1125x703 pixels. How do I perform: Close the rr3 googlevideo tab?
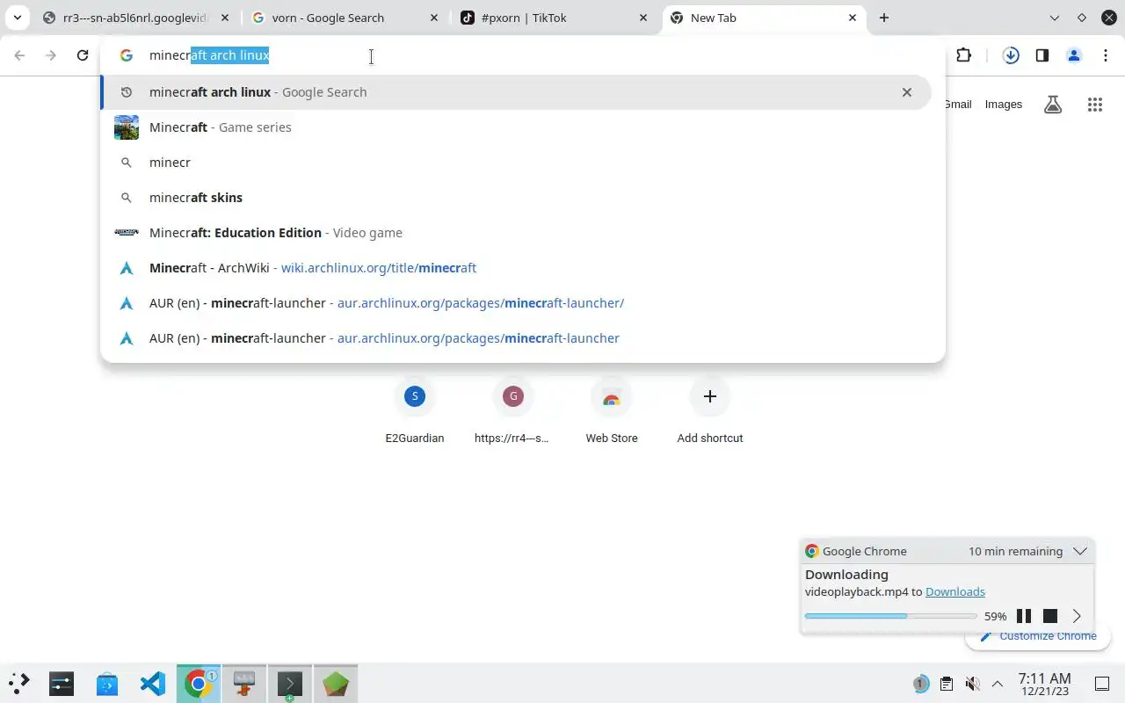(x=224, y=18)
